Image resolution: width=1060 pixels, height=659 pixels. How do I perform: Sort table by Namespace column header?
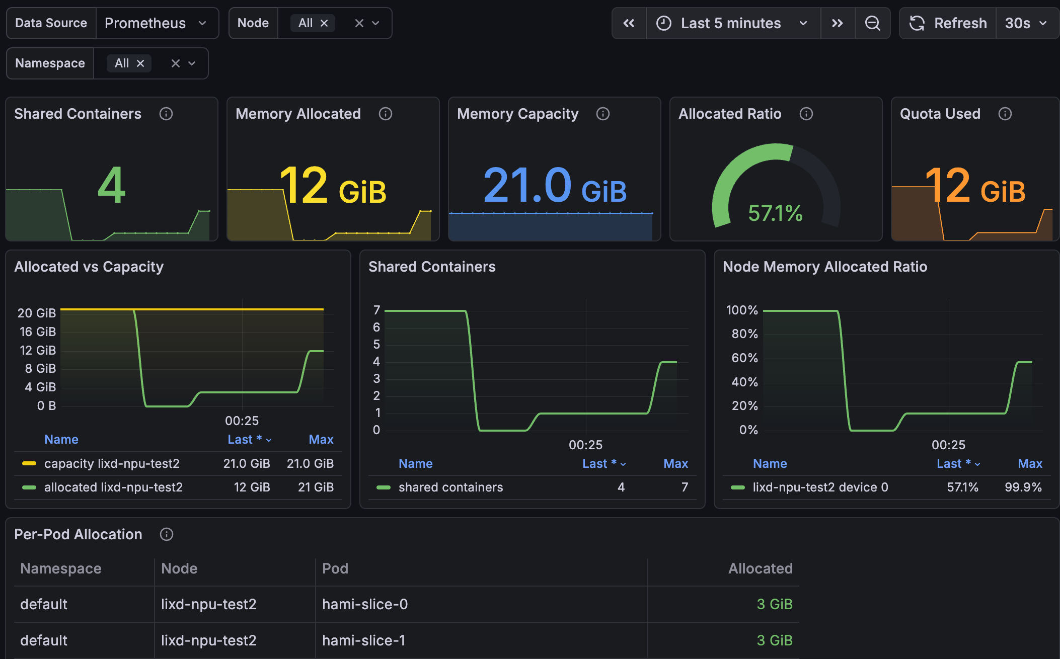click(61, 568)
